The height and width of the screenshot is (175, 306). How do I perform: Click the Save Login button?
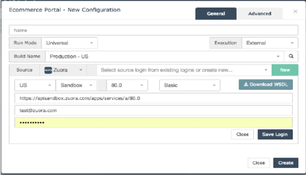click(275, 134)
